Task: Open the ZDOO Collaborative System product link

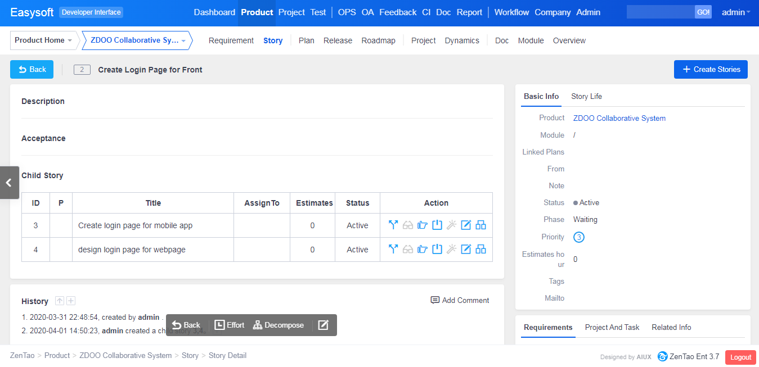Action: (x=619, y=118)
